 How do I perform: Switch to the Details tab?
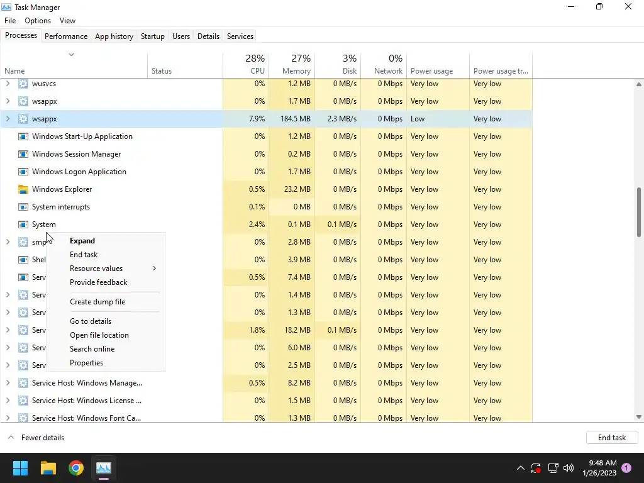pyautogui.click(x=208, y=36)
